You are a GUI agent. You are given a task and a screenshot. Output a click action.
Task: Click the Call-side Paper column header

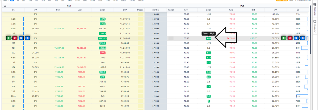click(x=140, y=10)
